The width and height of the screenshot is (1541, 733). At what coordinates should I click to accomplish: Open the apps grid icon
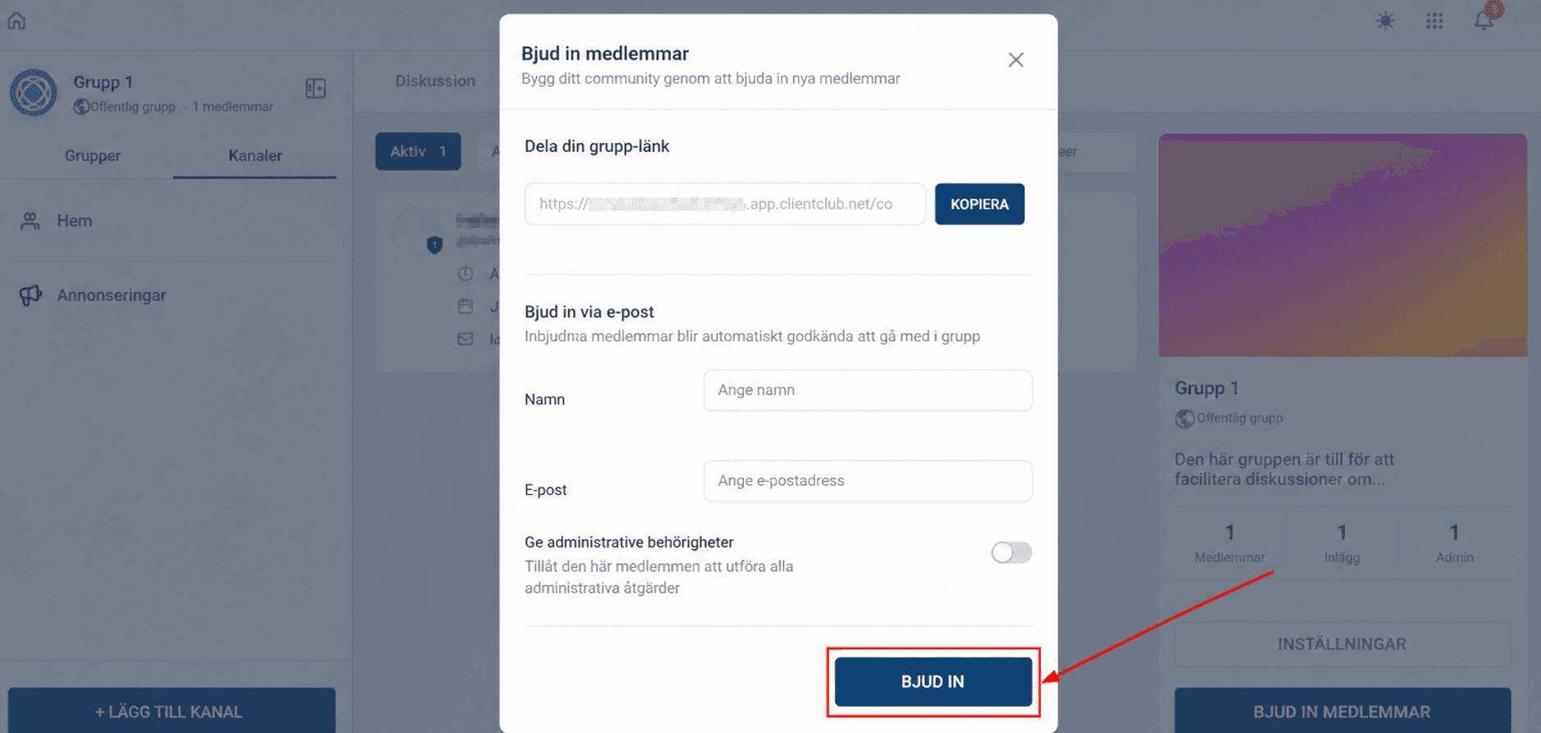[1434, 21]
